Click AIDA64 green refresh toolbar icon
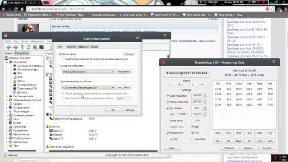Screen dimensions: 288x162 pos(28,47)
